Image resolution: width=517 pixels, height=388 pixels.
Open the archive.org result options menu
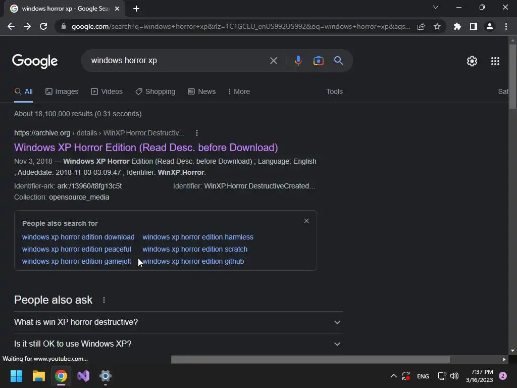197,133
